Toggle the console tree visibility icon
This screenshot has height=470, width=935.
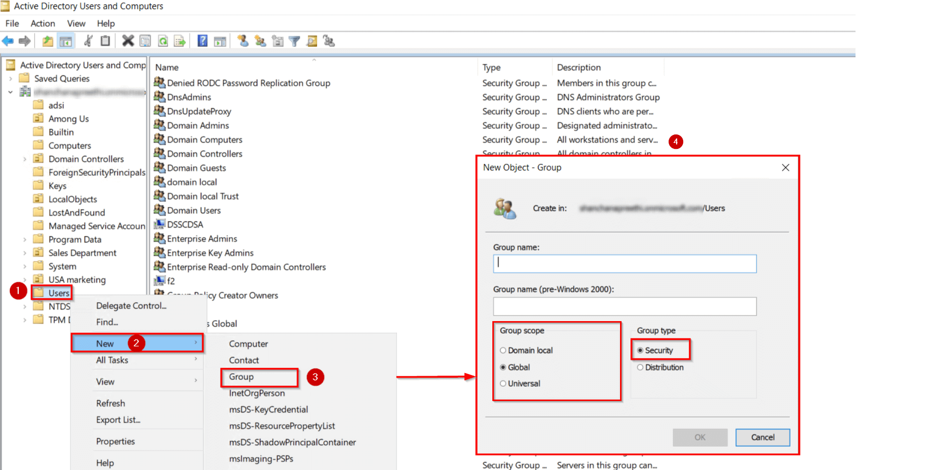tap(65, 41)
